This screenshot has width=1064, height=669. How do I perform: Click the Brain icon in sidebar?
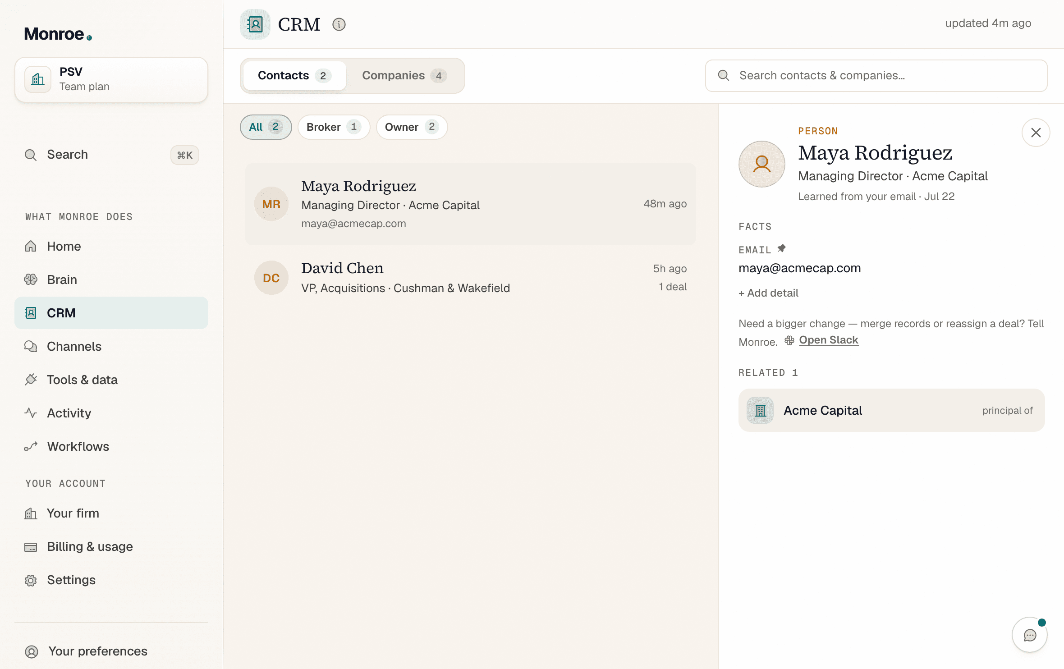[x=31, y=280]
